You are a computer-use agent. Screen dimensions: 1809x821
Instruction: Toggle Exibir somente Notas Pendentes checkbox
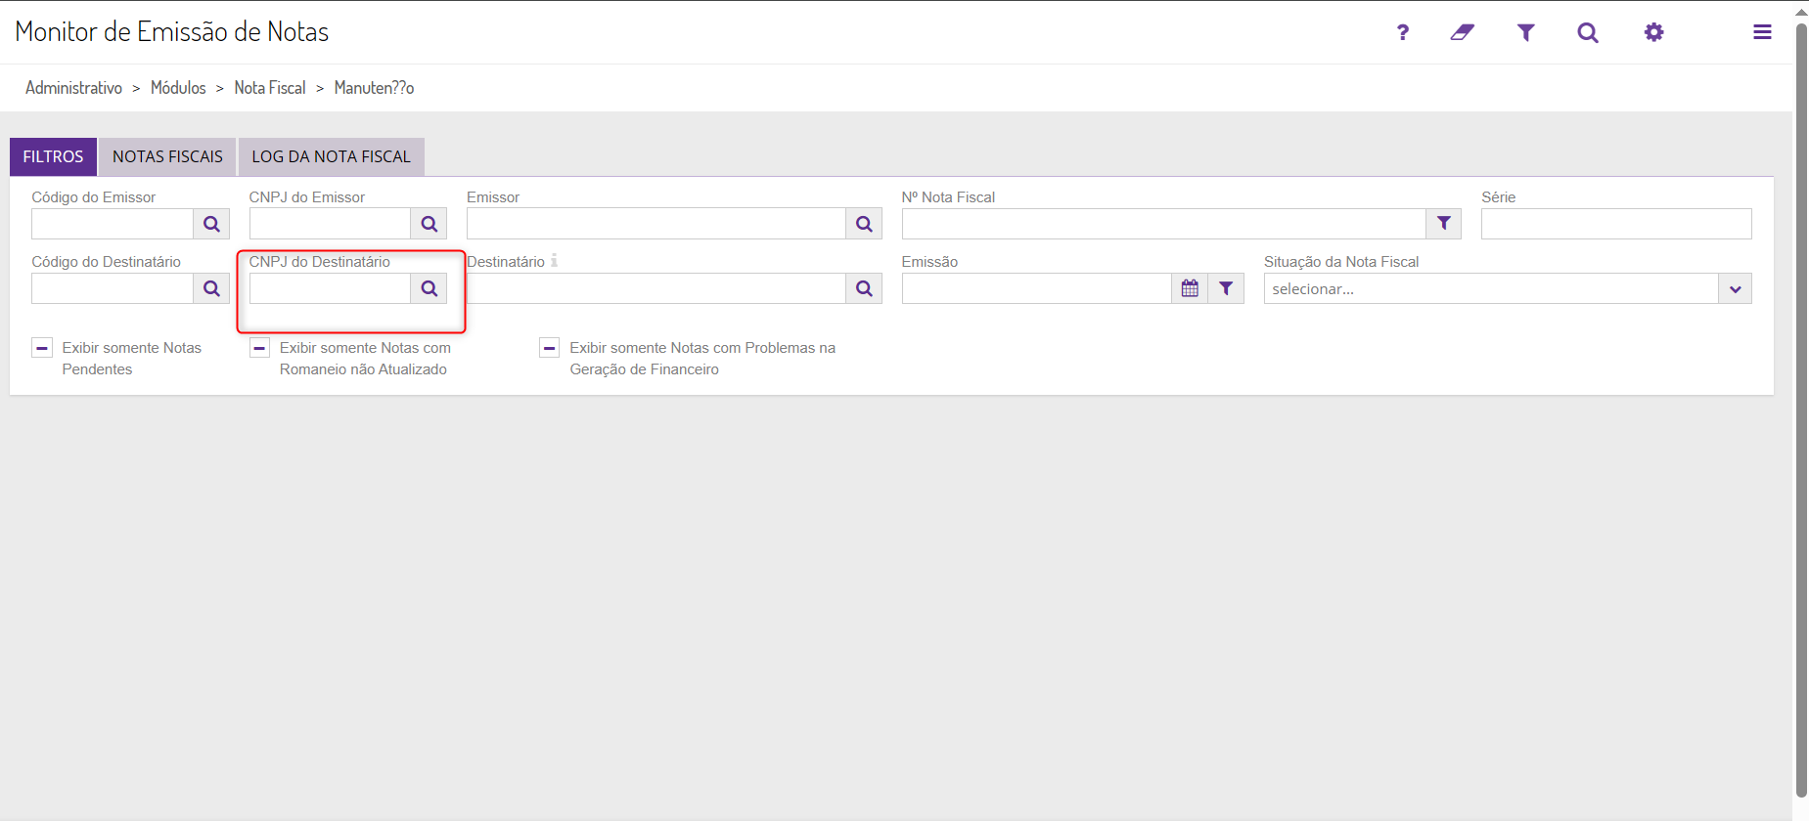42,348
